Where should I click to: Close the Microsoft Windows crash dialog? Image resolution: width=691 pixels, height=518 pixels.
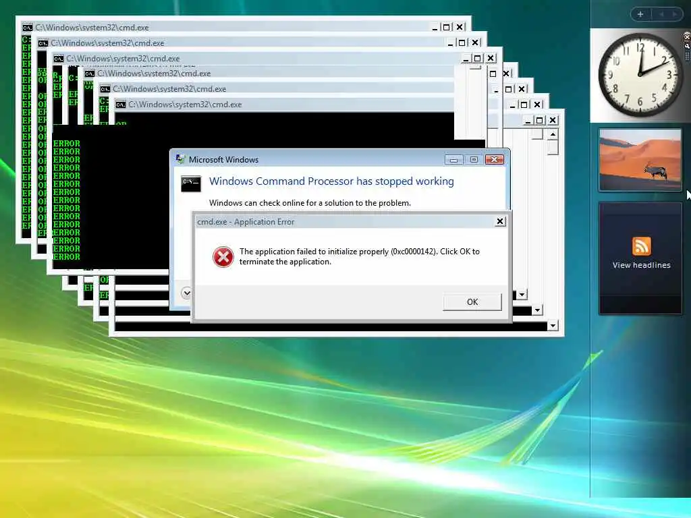pyautogui.click(x=494, y=159)
